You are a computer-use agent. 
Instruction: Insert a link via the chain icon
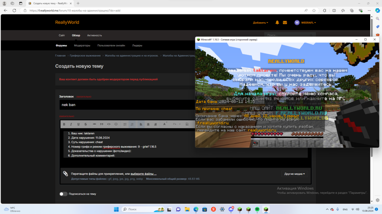click(94, 124)
